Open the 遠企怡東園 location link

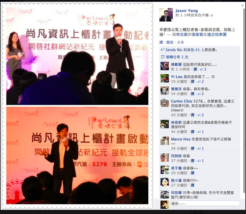pyautogui.click(x=217, y=34)
